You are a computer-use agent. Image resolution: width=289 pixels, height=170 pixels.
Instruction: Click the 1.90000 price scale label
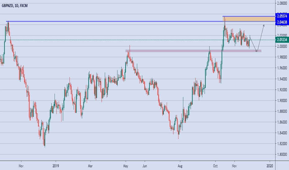pos(282,100)
